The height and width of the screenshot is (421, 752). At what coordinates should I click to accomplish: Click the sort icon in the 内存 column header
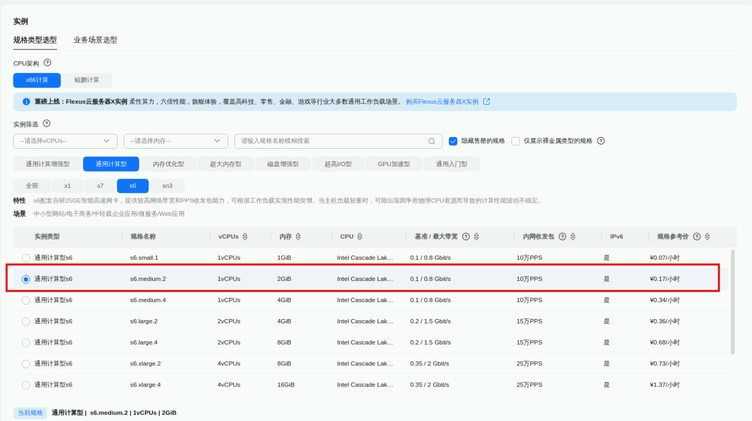pos(298,237)
